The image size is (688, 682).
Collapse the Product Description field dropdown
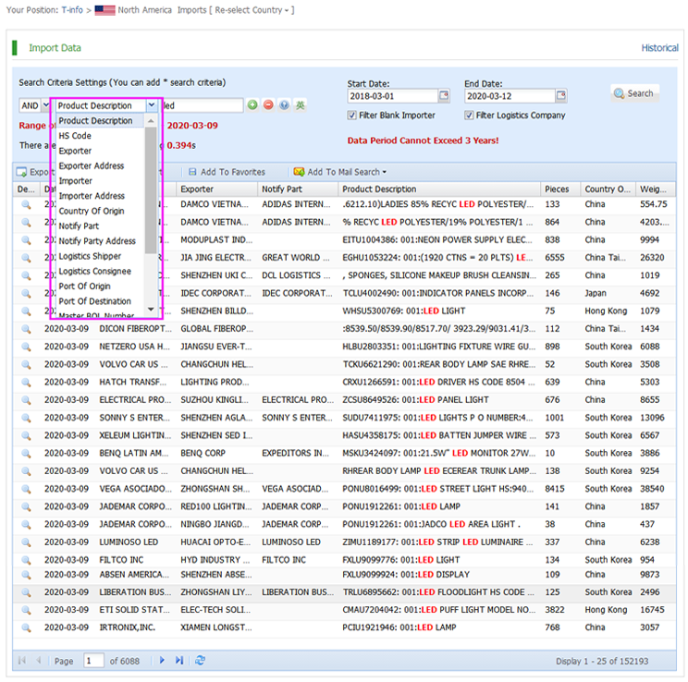coord(152,105)
